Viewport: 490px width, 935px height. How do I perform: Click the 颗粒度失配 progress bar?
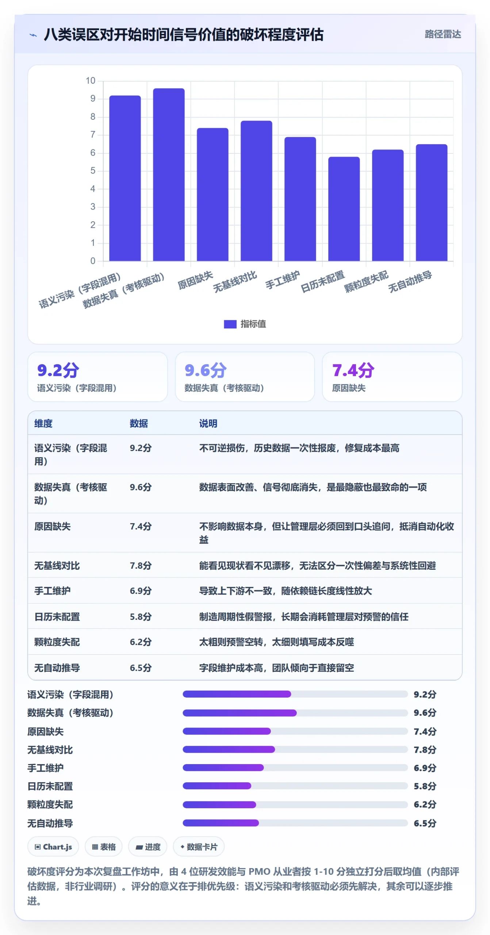295,805
